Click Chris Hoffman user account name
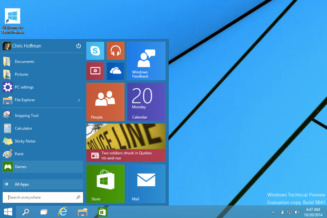Image resolution: width=327 pixels, height=218 pixels. (x=26, y=46)
